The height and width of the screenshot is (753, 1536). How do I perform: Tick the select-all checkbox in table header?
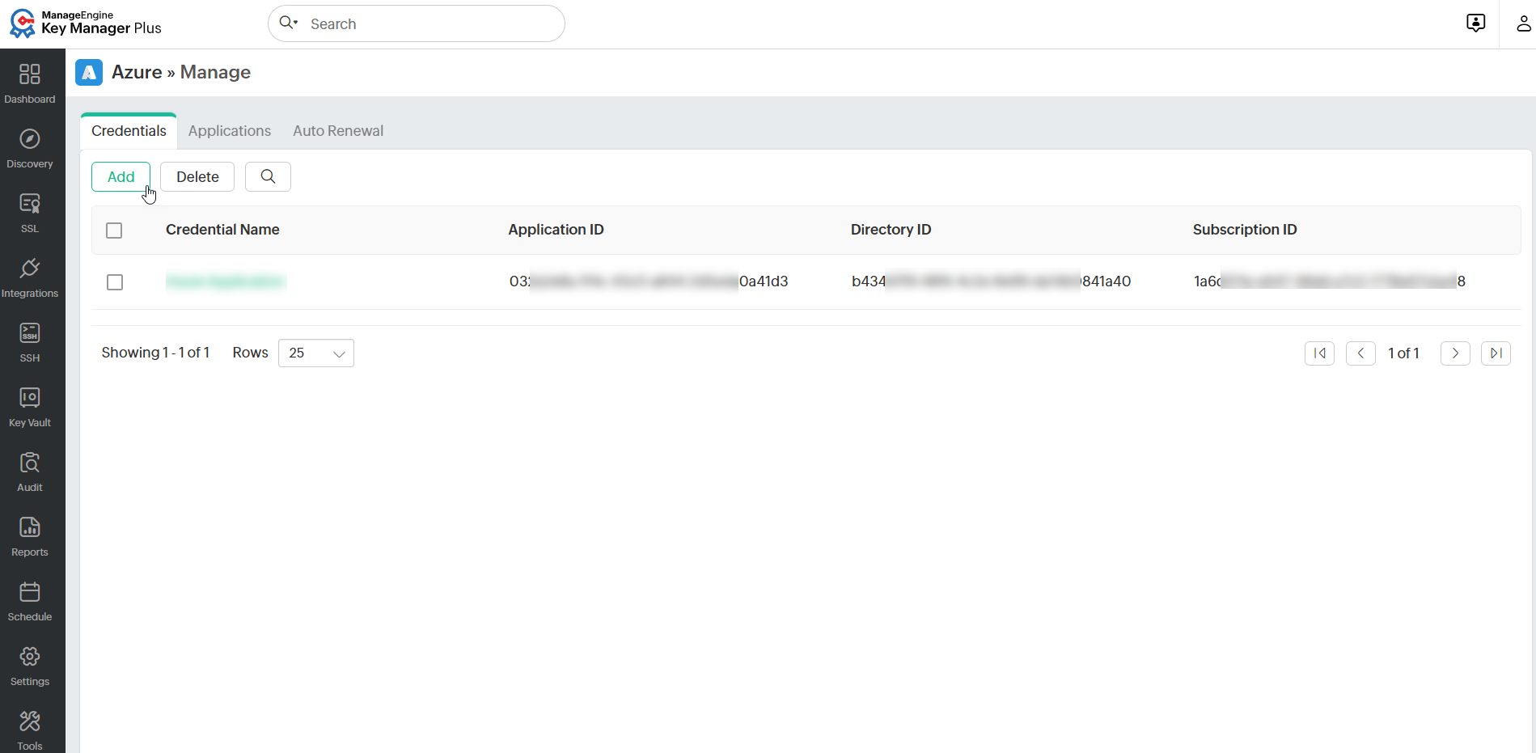coord(114,231)
